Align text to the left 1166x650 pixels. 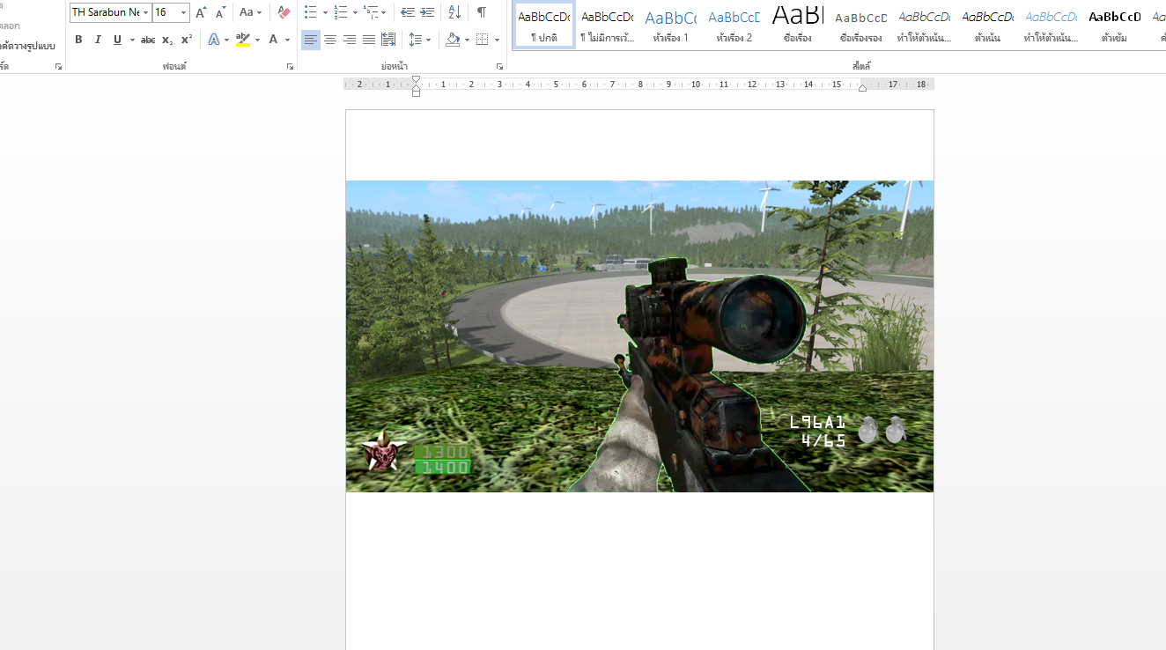click(310, 40)
